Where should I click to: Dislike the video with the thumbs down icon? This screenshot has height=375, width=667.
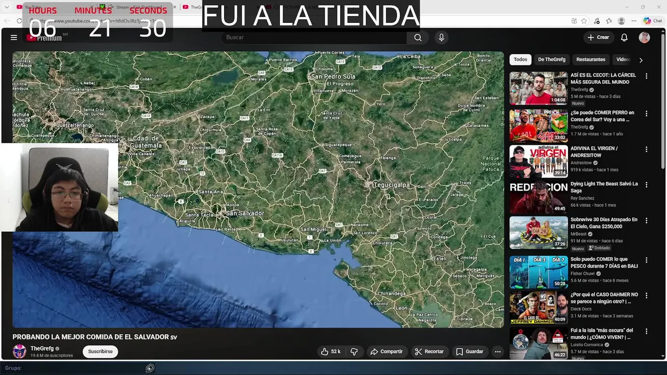click(354, 352)
